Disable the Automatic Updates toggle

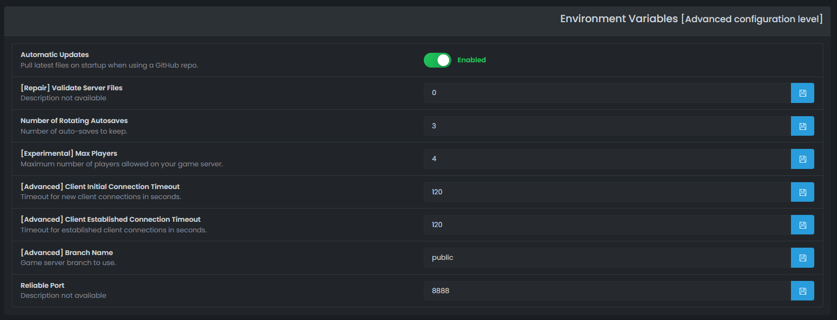point(437,60)
